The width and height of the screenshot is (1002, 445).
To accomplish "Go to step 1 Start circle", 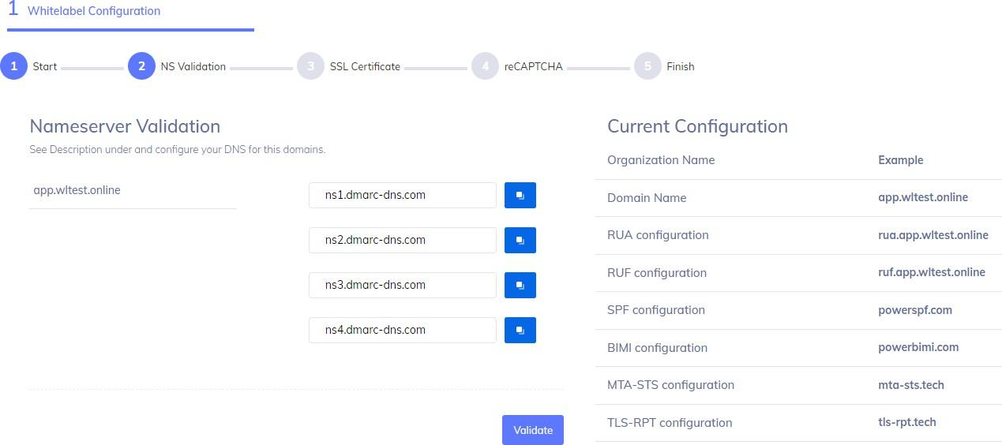I will pyautogui.click(x=13, y=66).
